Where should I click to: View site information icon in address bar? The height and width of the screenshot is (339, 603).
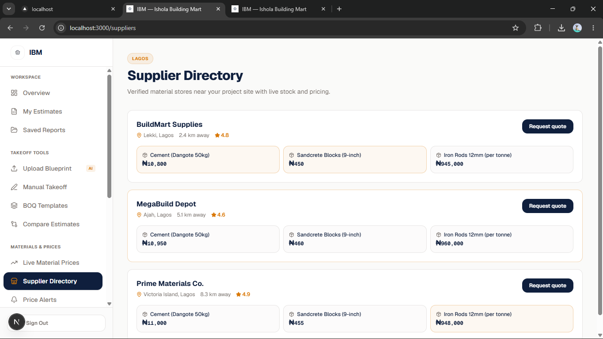[61, 28]
